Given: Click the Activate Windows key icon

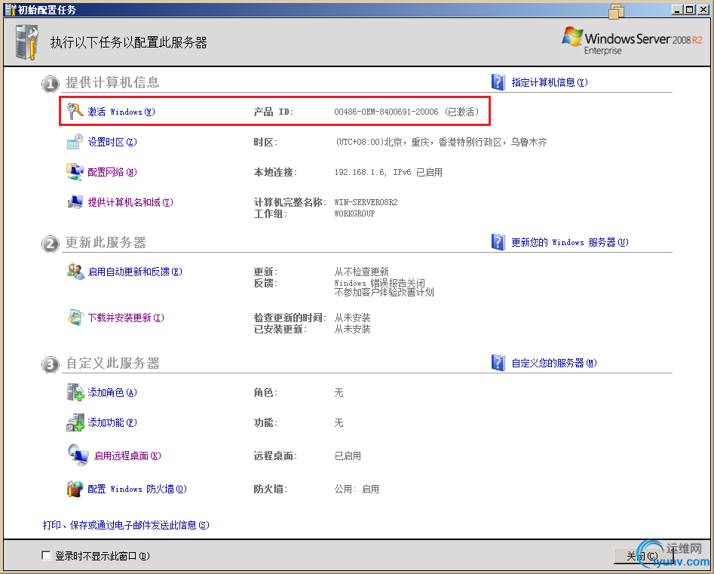Looking at the screenshot, I should (75, 111).
